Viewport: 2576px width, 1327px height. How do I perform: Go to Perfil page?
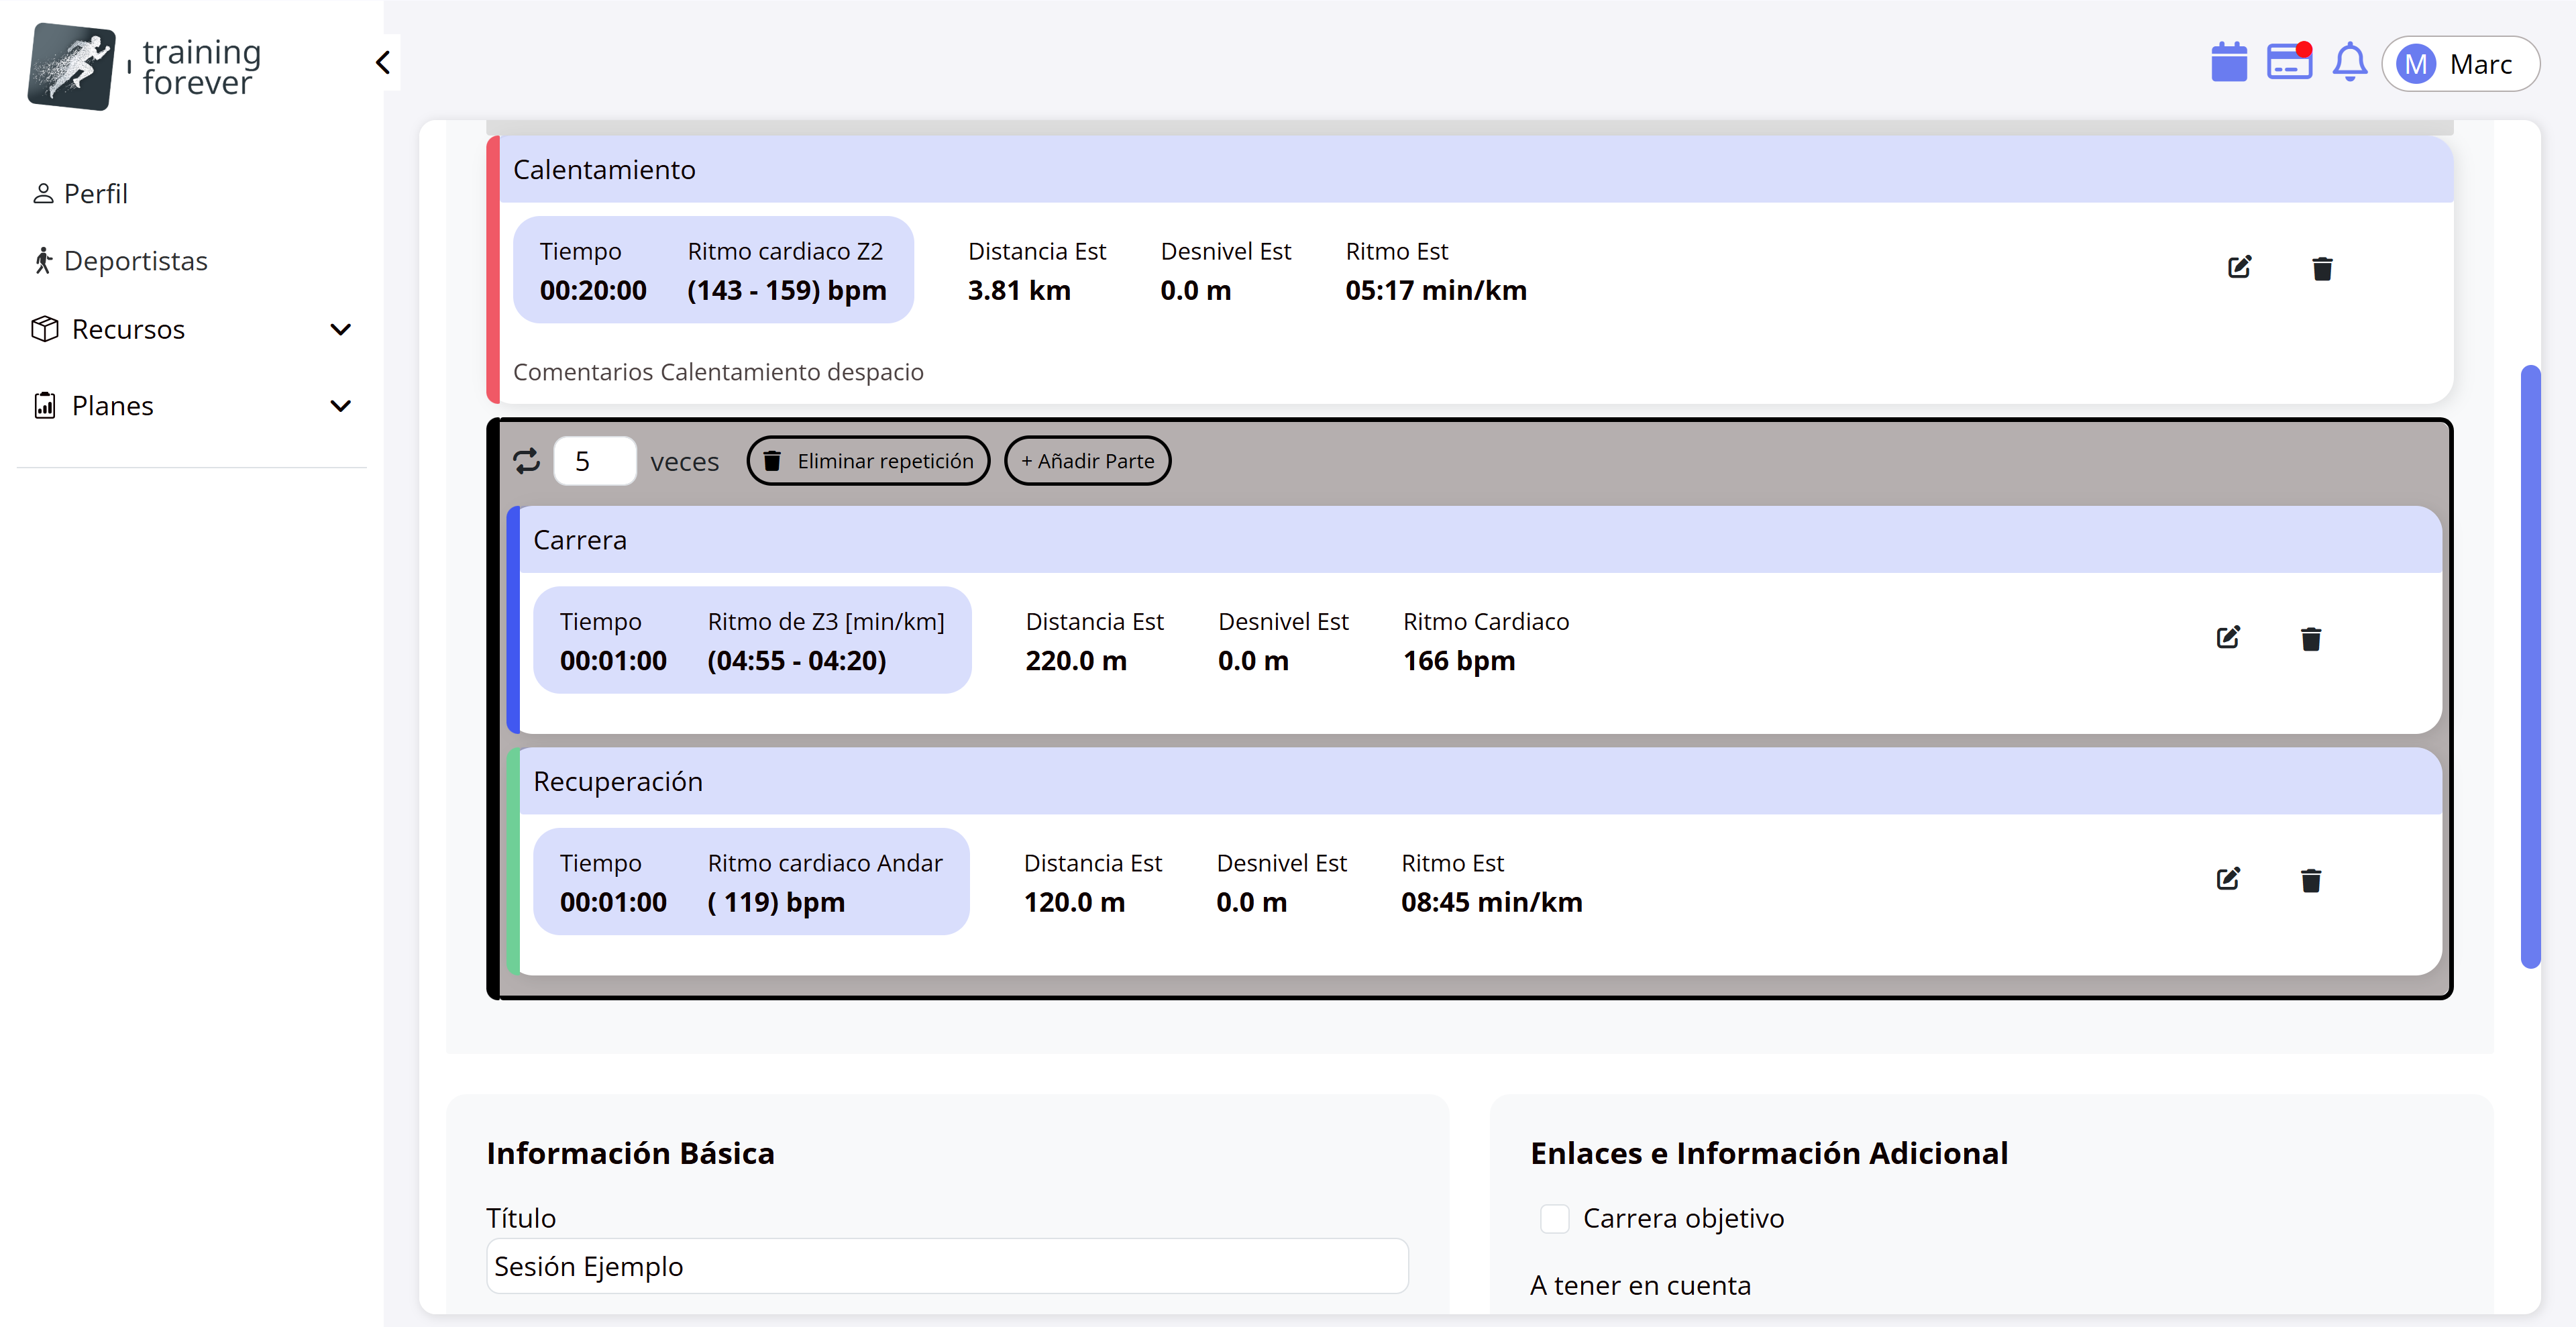pyautogui.click(x=95, y=193)
